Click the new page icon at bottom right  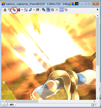93,105
